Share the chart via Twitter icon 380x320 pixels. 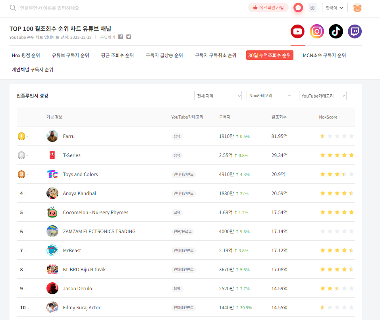tap(129, 37)
